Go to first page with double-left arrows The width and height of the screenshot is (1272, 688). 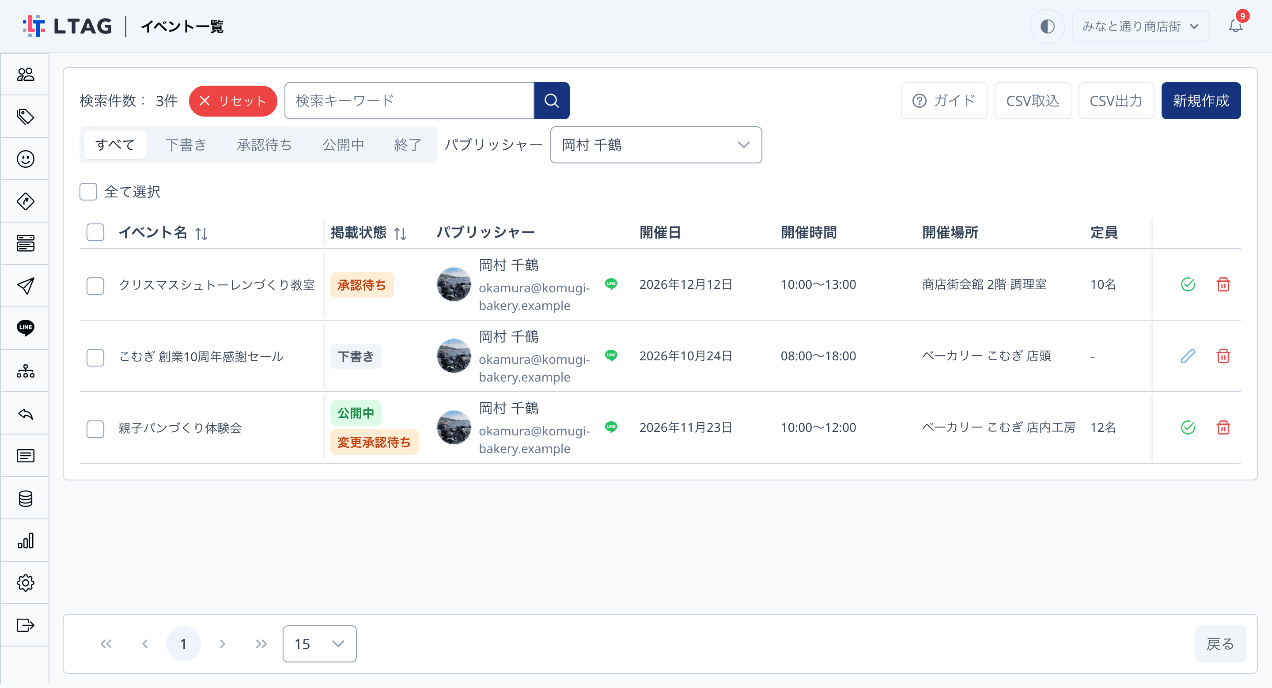click(x=106, y=644)
